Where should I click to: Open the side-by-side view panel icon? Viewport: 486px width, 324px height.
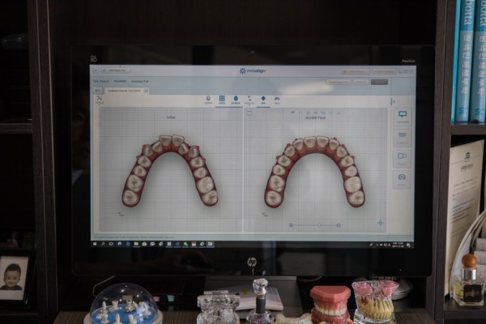(402, 158)
